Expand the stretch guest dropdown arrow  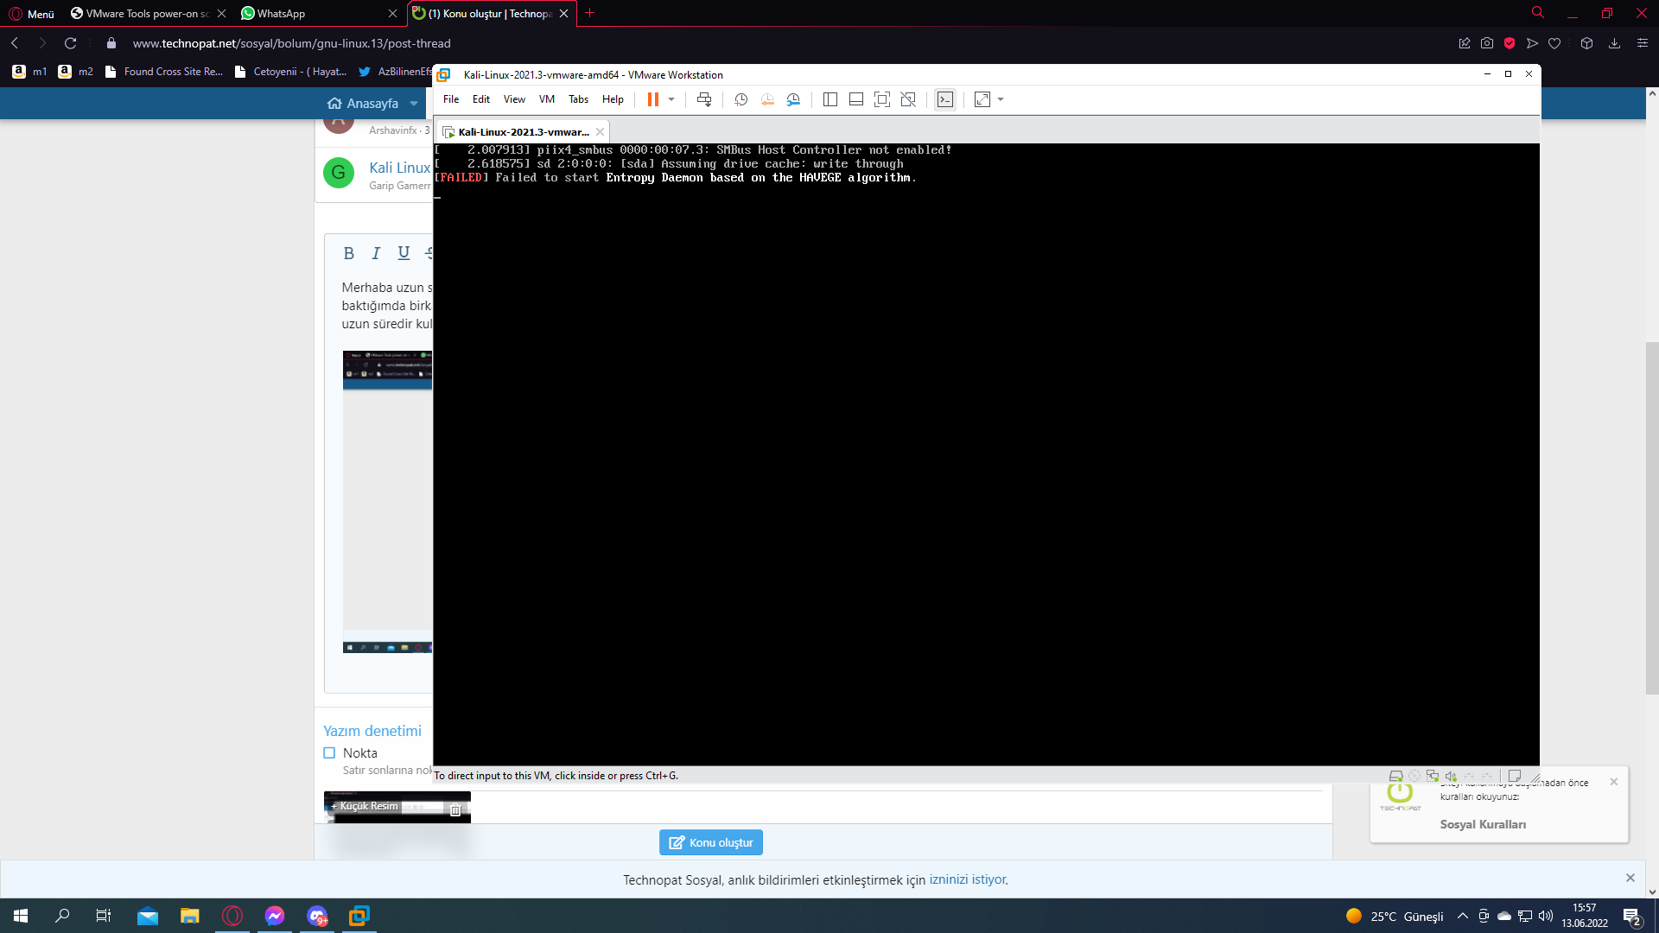point(1001,100)
